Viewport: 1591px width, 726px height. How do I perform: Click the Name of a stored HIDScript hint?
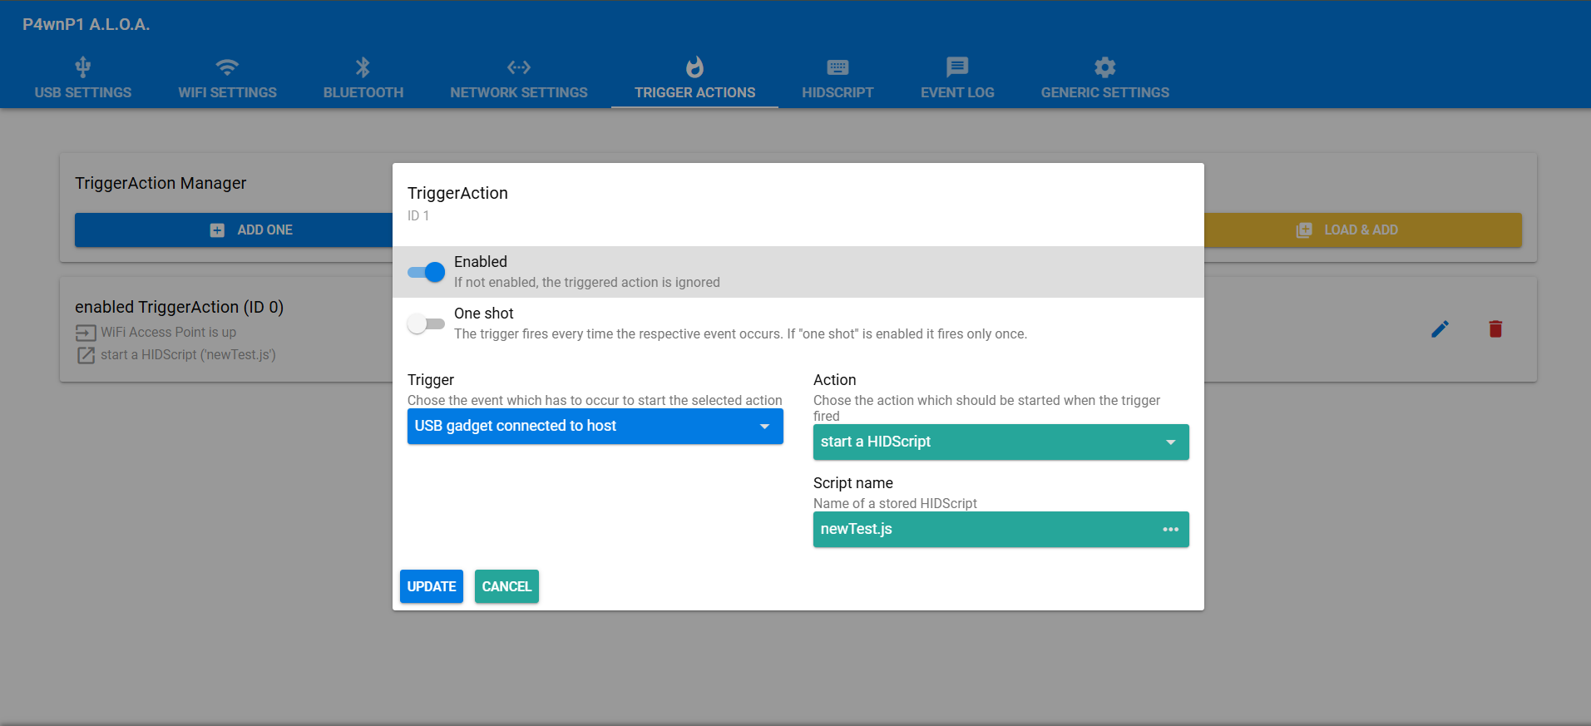click(x=895, y=504)
